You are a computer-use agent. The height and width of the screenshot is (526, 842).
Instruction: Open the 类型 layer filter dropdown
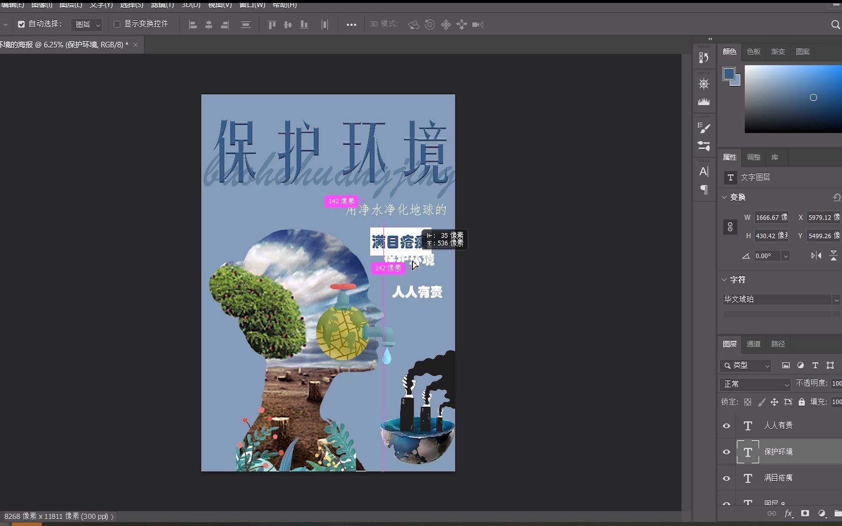(746, 366)
